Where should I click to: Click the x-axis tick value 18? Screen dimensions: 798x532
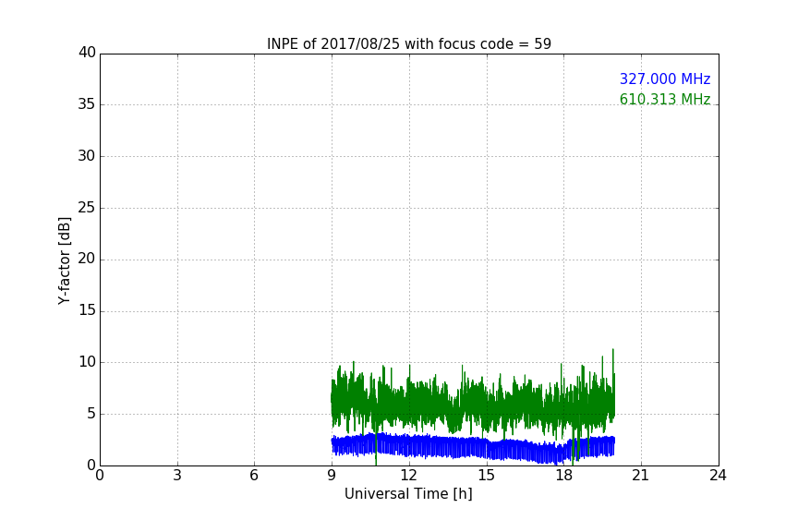(563, 476)
